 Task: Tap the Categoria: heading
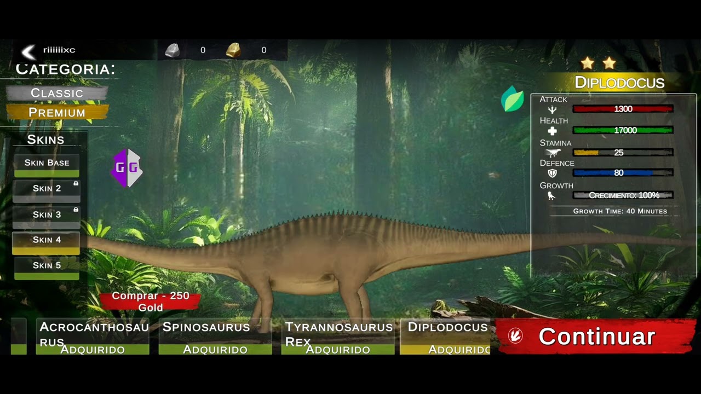[x=65, y=69]
